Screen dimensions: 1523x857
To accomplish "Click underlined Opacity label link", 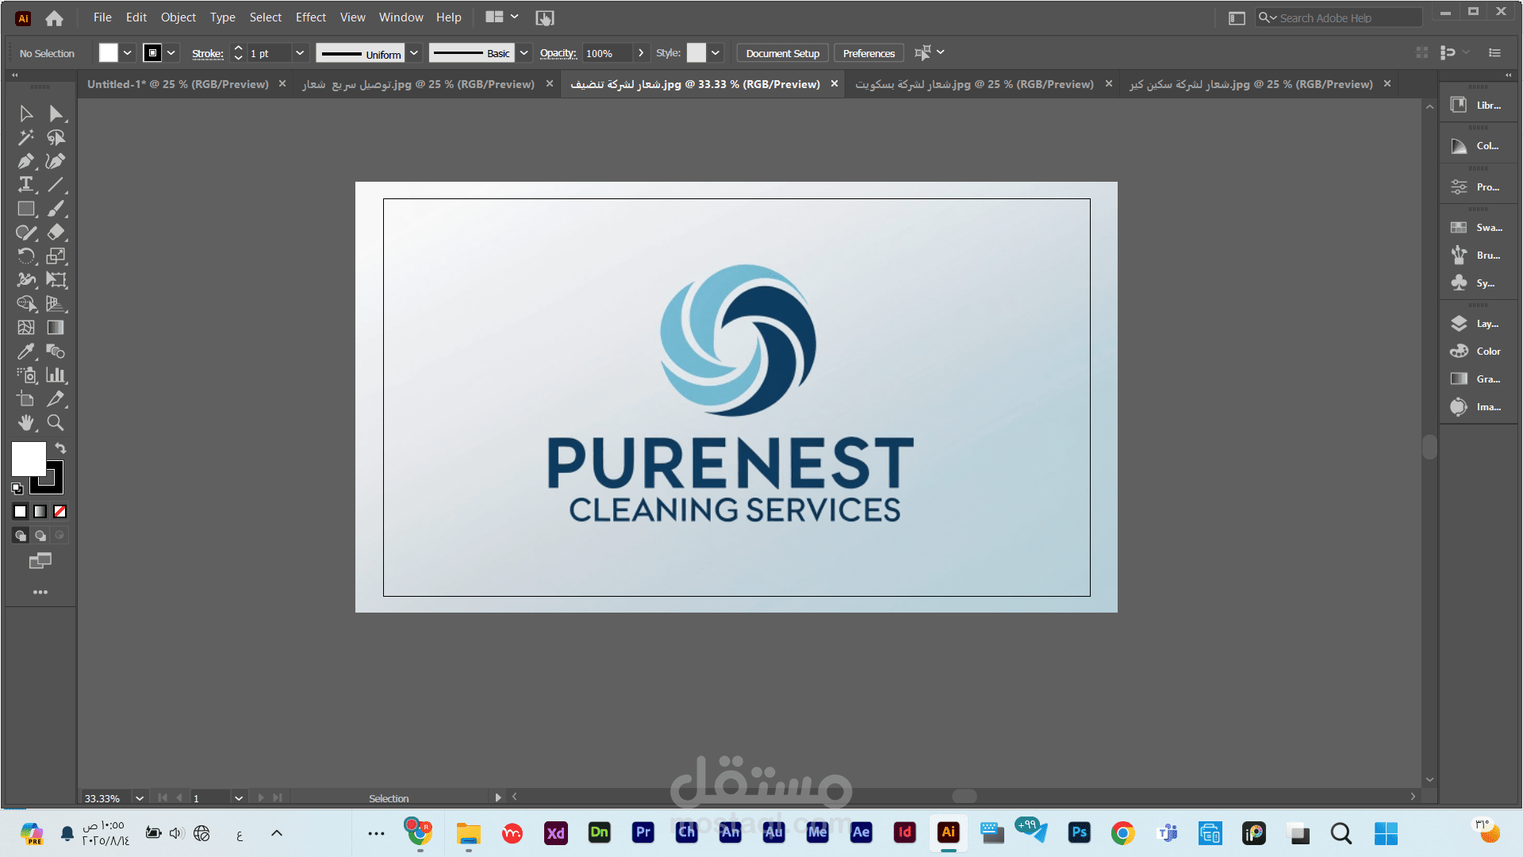I will [558, 53].
